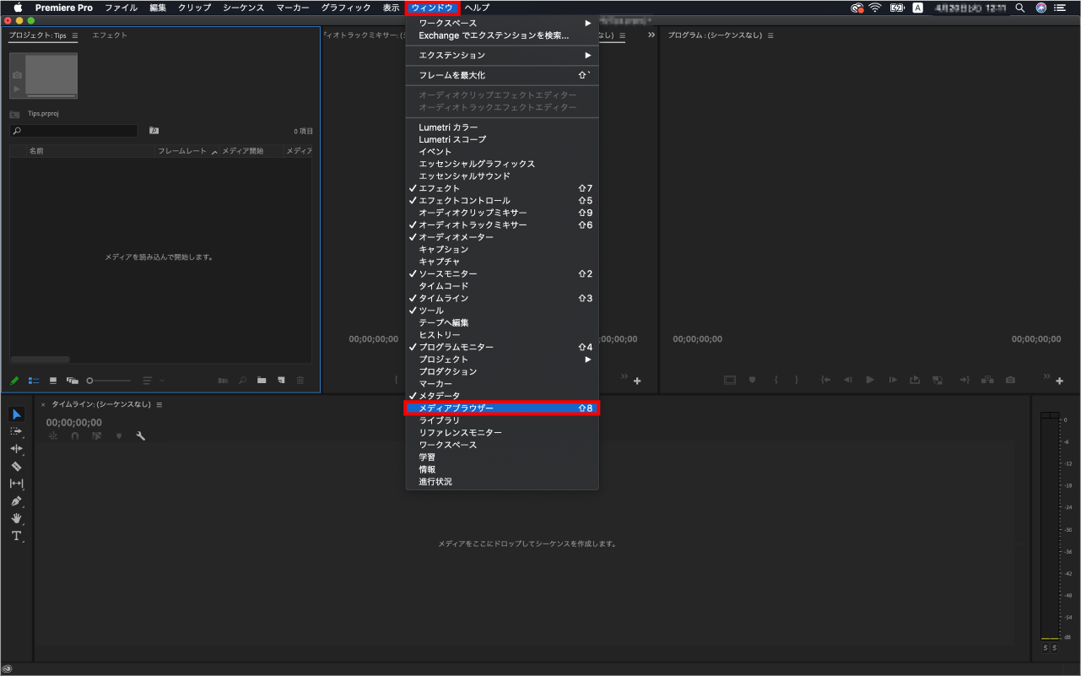Screen dimensions: 1081x676
Task: Click the trash Clear icon in Project panel
Action: point(300,381)
